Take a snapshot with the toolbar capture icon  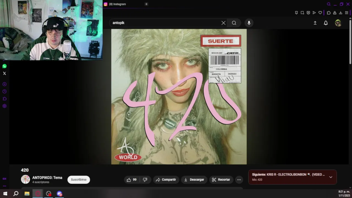pyautogui.click(x=302, y=13)
